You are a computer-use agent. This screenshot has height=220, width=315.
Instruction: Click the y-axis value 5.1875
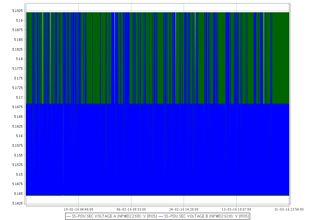point(17,30)
